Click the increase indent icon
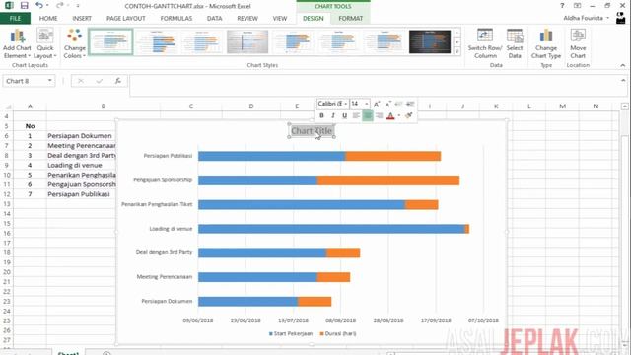 tap(410, 105)
